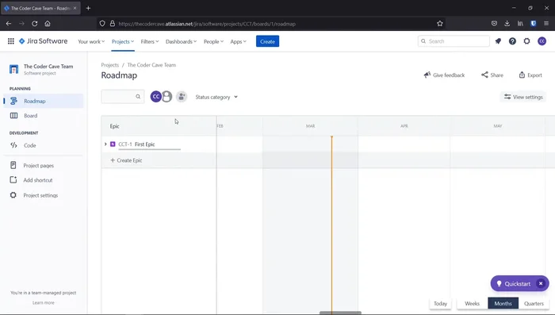Open the Firefox hamburger menu
The height and width of the screenshot is (315, 555).
point(546,24)
